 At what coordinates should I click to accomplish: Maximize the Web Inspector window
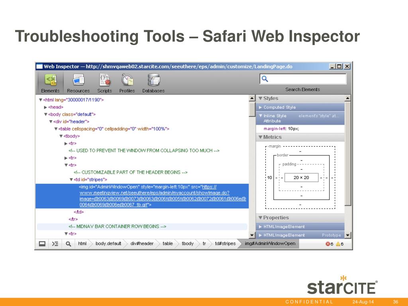point(339,67)
